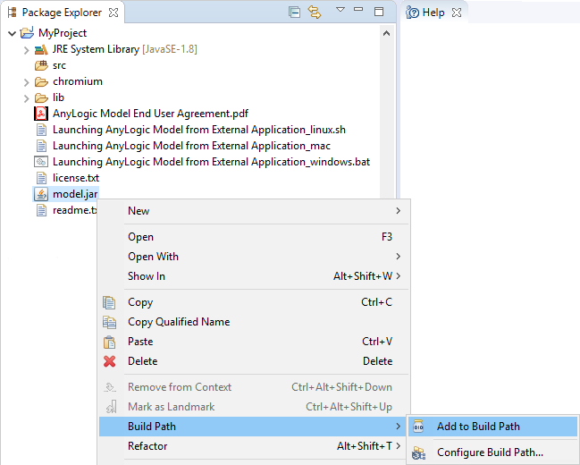
Task: Click Copy Qualified Name menu entry
Action: click(179, 322)
